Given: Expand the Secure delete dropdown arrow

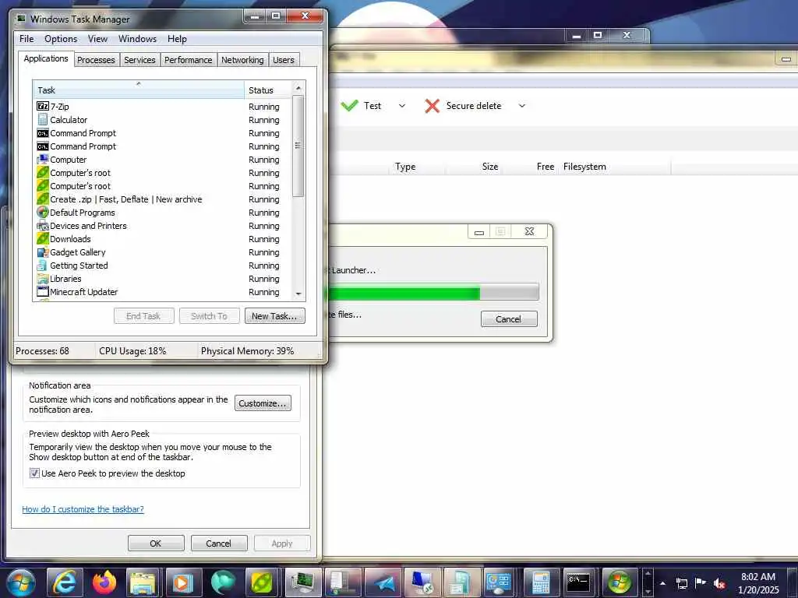Looking at the screenshot, I should click(521, 106).
